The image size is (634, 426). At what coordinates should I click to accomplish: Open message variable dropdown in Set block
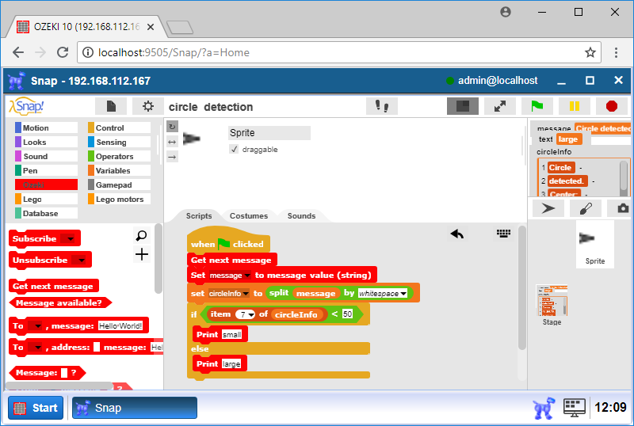click(x=247, y=276)
